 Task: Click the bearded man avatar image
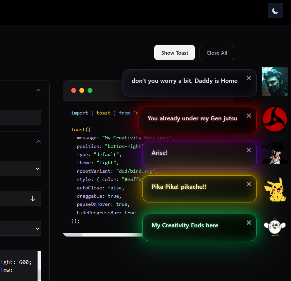point(275,82)
